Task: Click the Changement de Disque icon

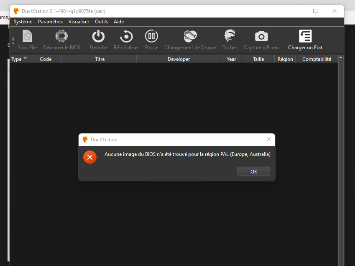Action: point(190,36)
